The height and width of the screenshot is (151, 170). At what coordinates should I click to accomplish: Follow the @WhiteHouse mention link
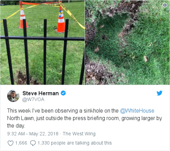point(137,111)
